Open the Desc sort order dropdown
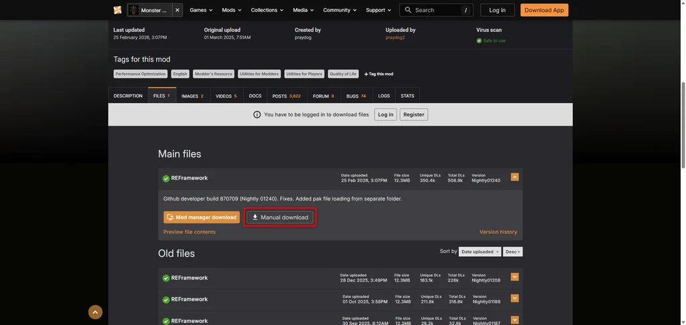This screenshot has width=686, height=325. coord(513,251)
